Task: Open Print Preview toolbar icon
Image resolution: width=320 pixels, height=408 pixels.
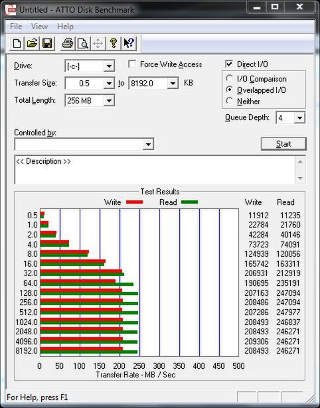Action: [82, 43]
